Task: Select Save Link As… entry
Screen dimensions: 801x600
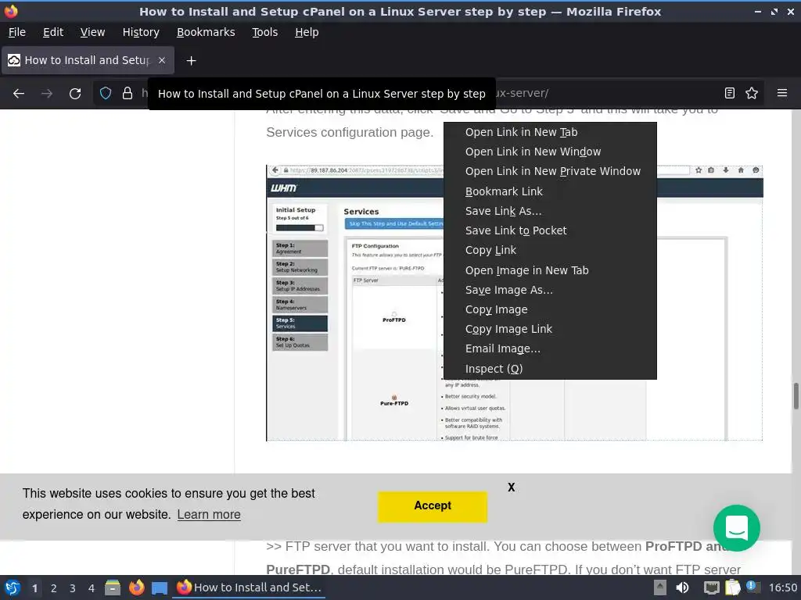Action: coord(550,211)
